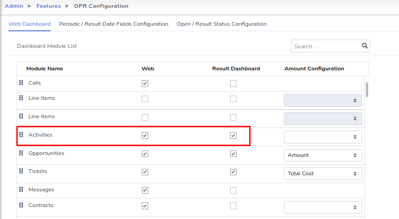Click the module list vertical scrollbar

367,90
